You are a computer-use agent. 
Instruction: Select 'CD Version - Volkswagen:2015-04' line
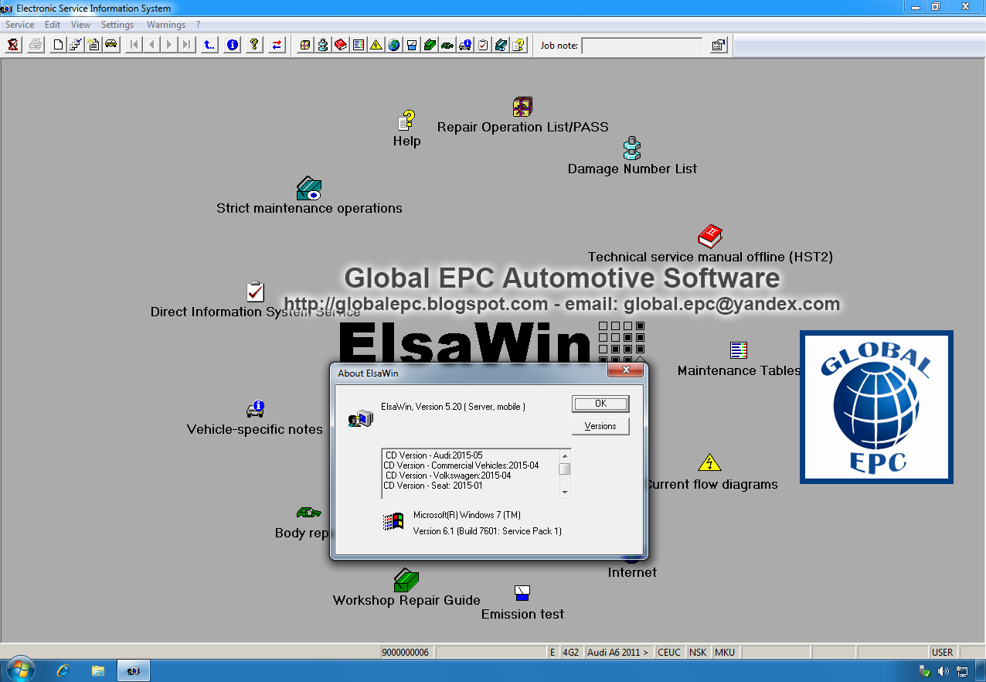tap(448, 476)
